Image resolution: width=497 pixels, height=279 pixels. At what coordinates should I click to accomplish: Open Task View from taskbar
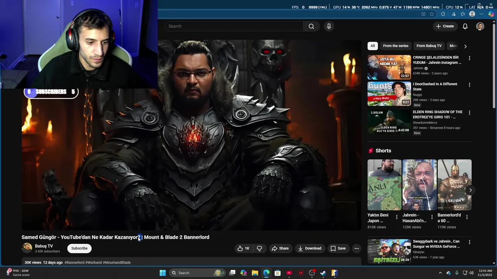coord(232,273)
